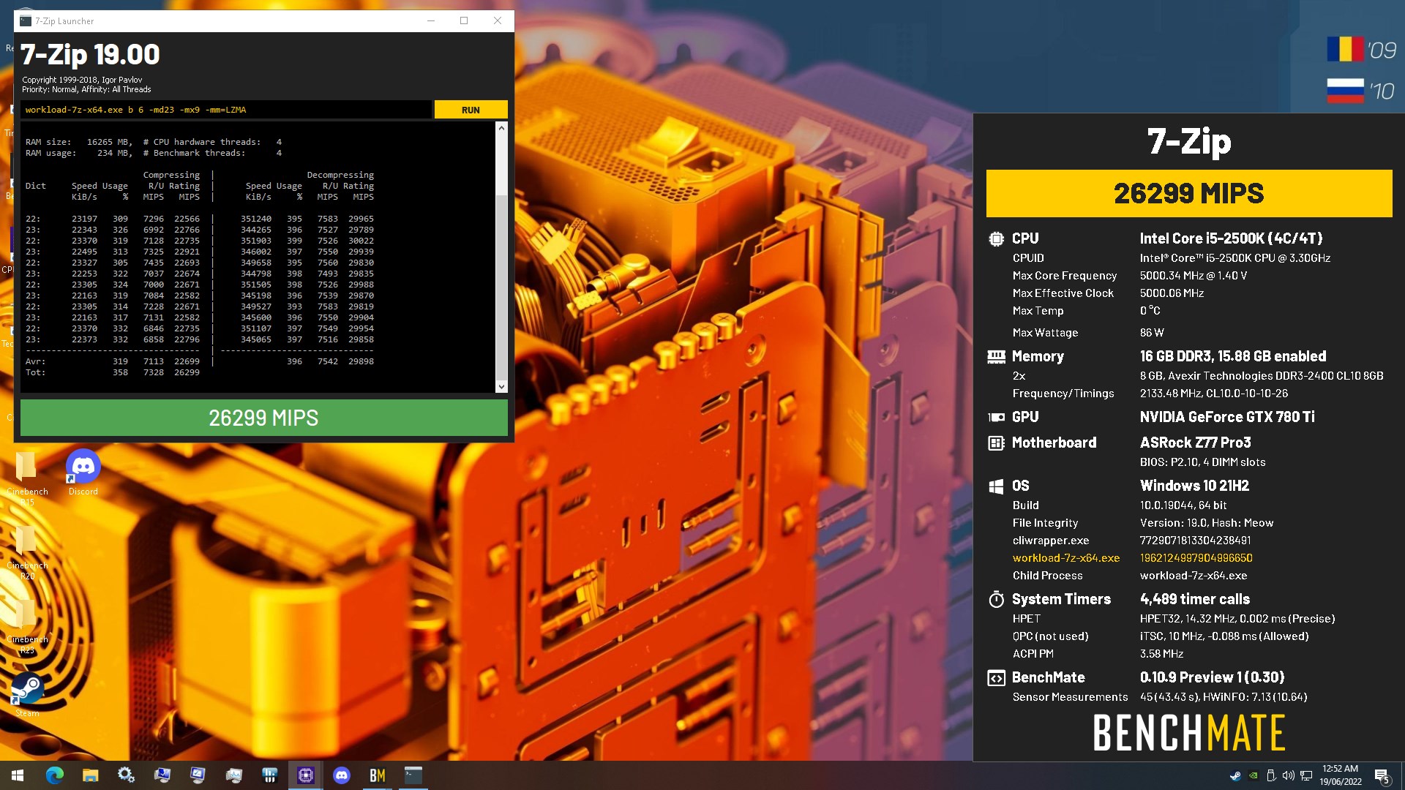The height and width of the screenshot is (790, 1405).
Task: Click the Russian flag '10 badge
Action: pos(1362,91)
